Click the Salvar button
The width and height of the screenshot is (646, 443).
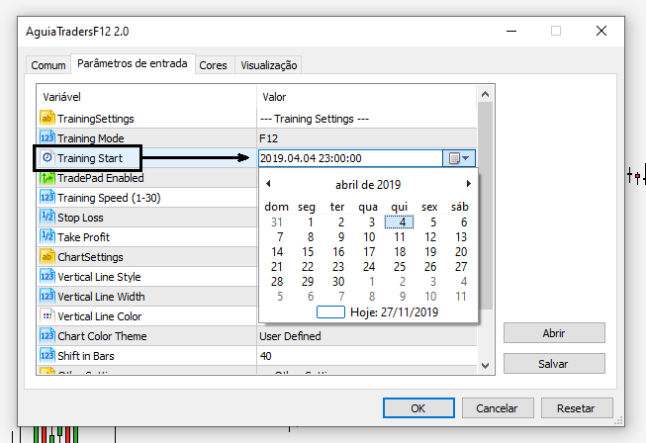(553, 363)
